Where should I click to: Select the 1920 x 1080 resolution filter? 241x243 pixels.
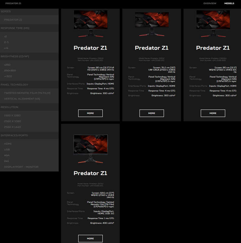(x=12, y=115)
